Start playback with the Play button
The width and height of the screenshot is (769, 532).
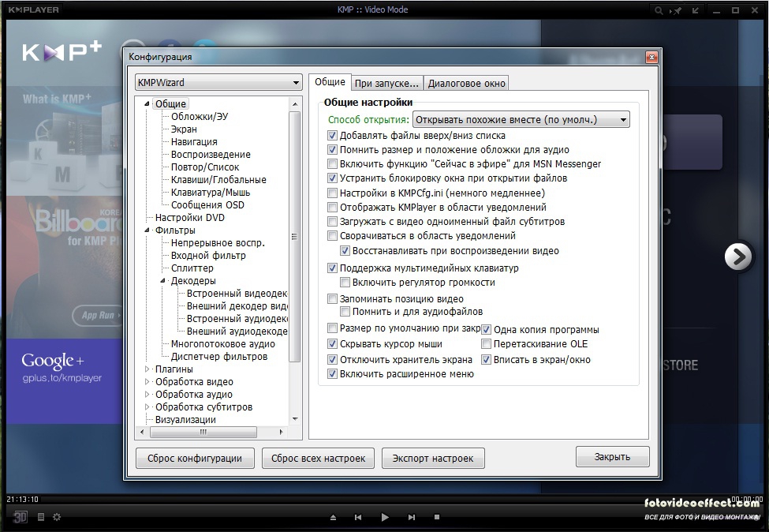tap(385, 517)
